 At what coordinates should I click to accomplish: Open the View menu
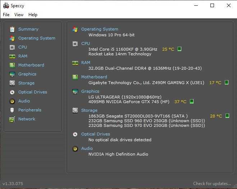click(19, 15)
